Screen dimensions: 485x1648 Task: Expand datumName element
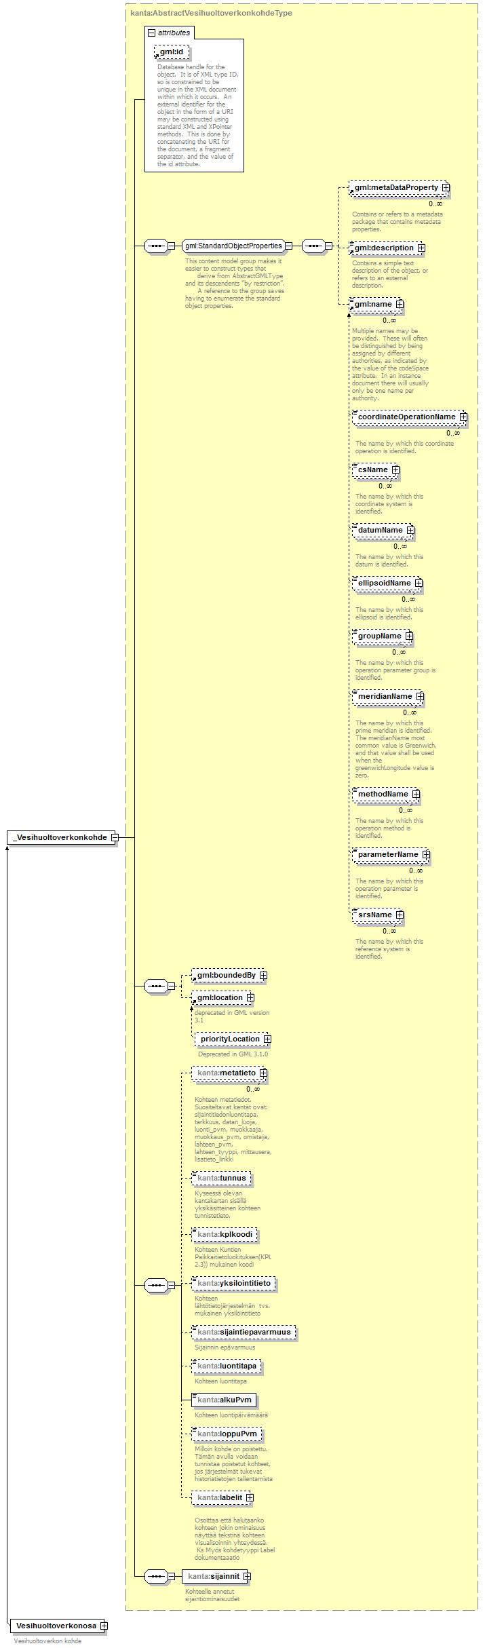[x=410, y=530]
